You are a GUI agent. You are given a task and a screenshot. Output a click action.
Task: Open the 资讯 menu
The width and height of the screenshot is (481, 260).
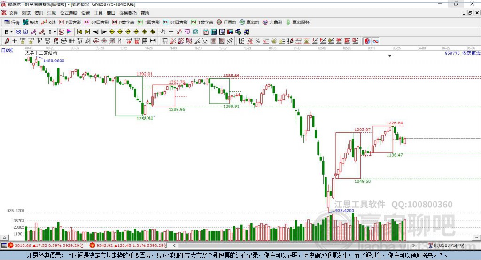click(39, 13)
